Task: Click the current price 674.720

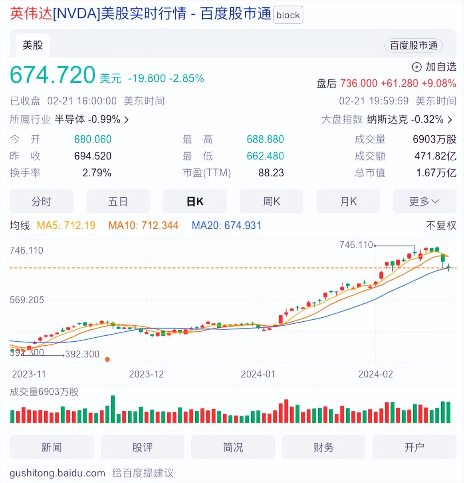Action: coord(52,75)
